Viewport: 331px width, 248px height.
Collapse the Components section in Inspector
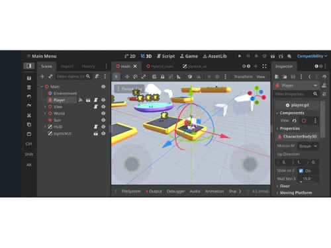click(x=277, y=113)
